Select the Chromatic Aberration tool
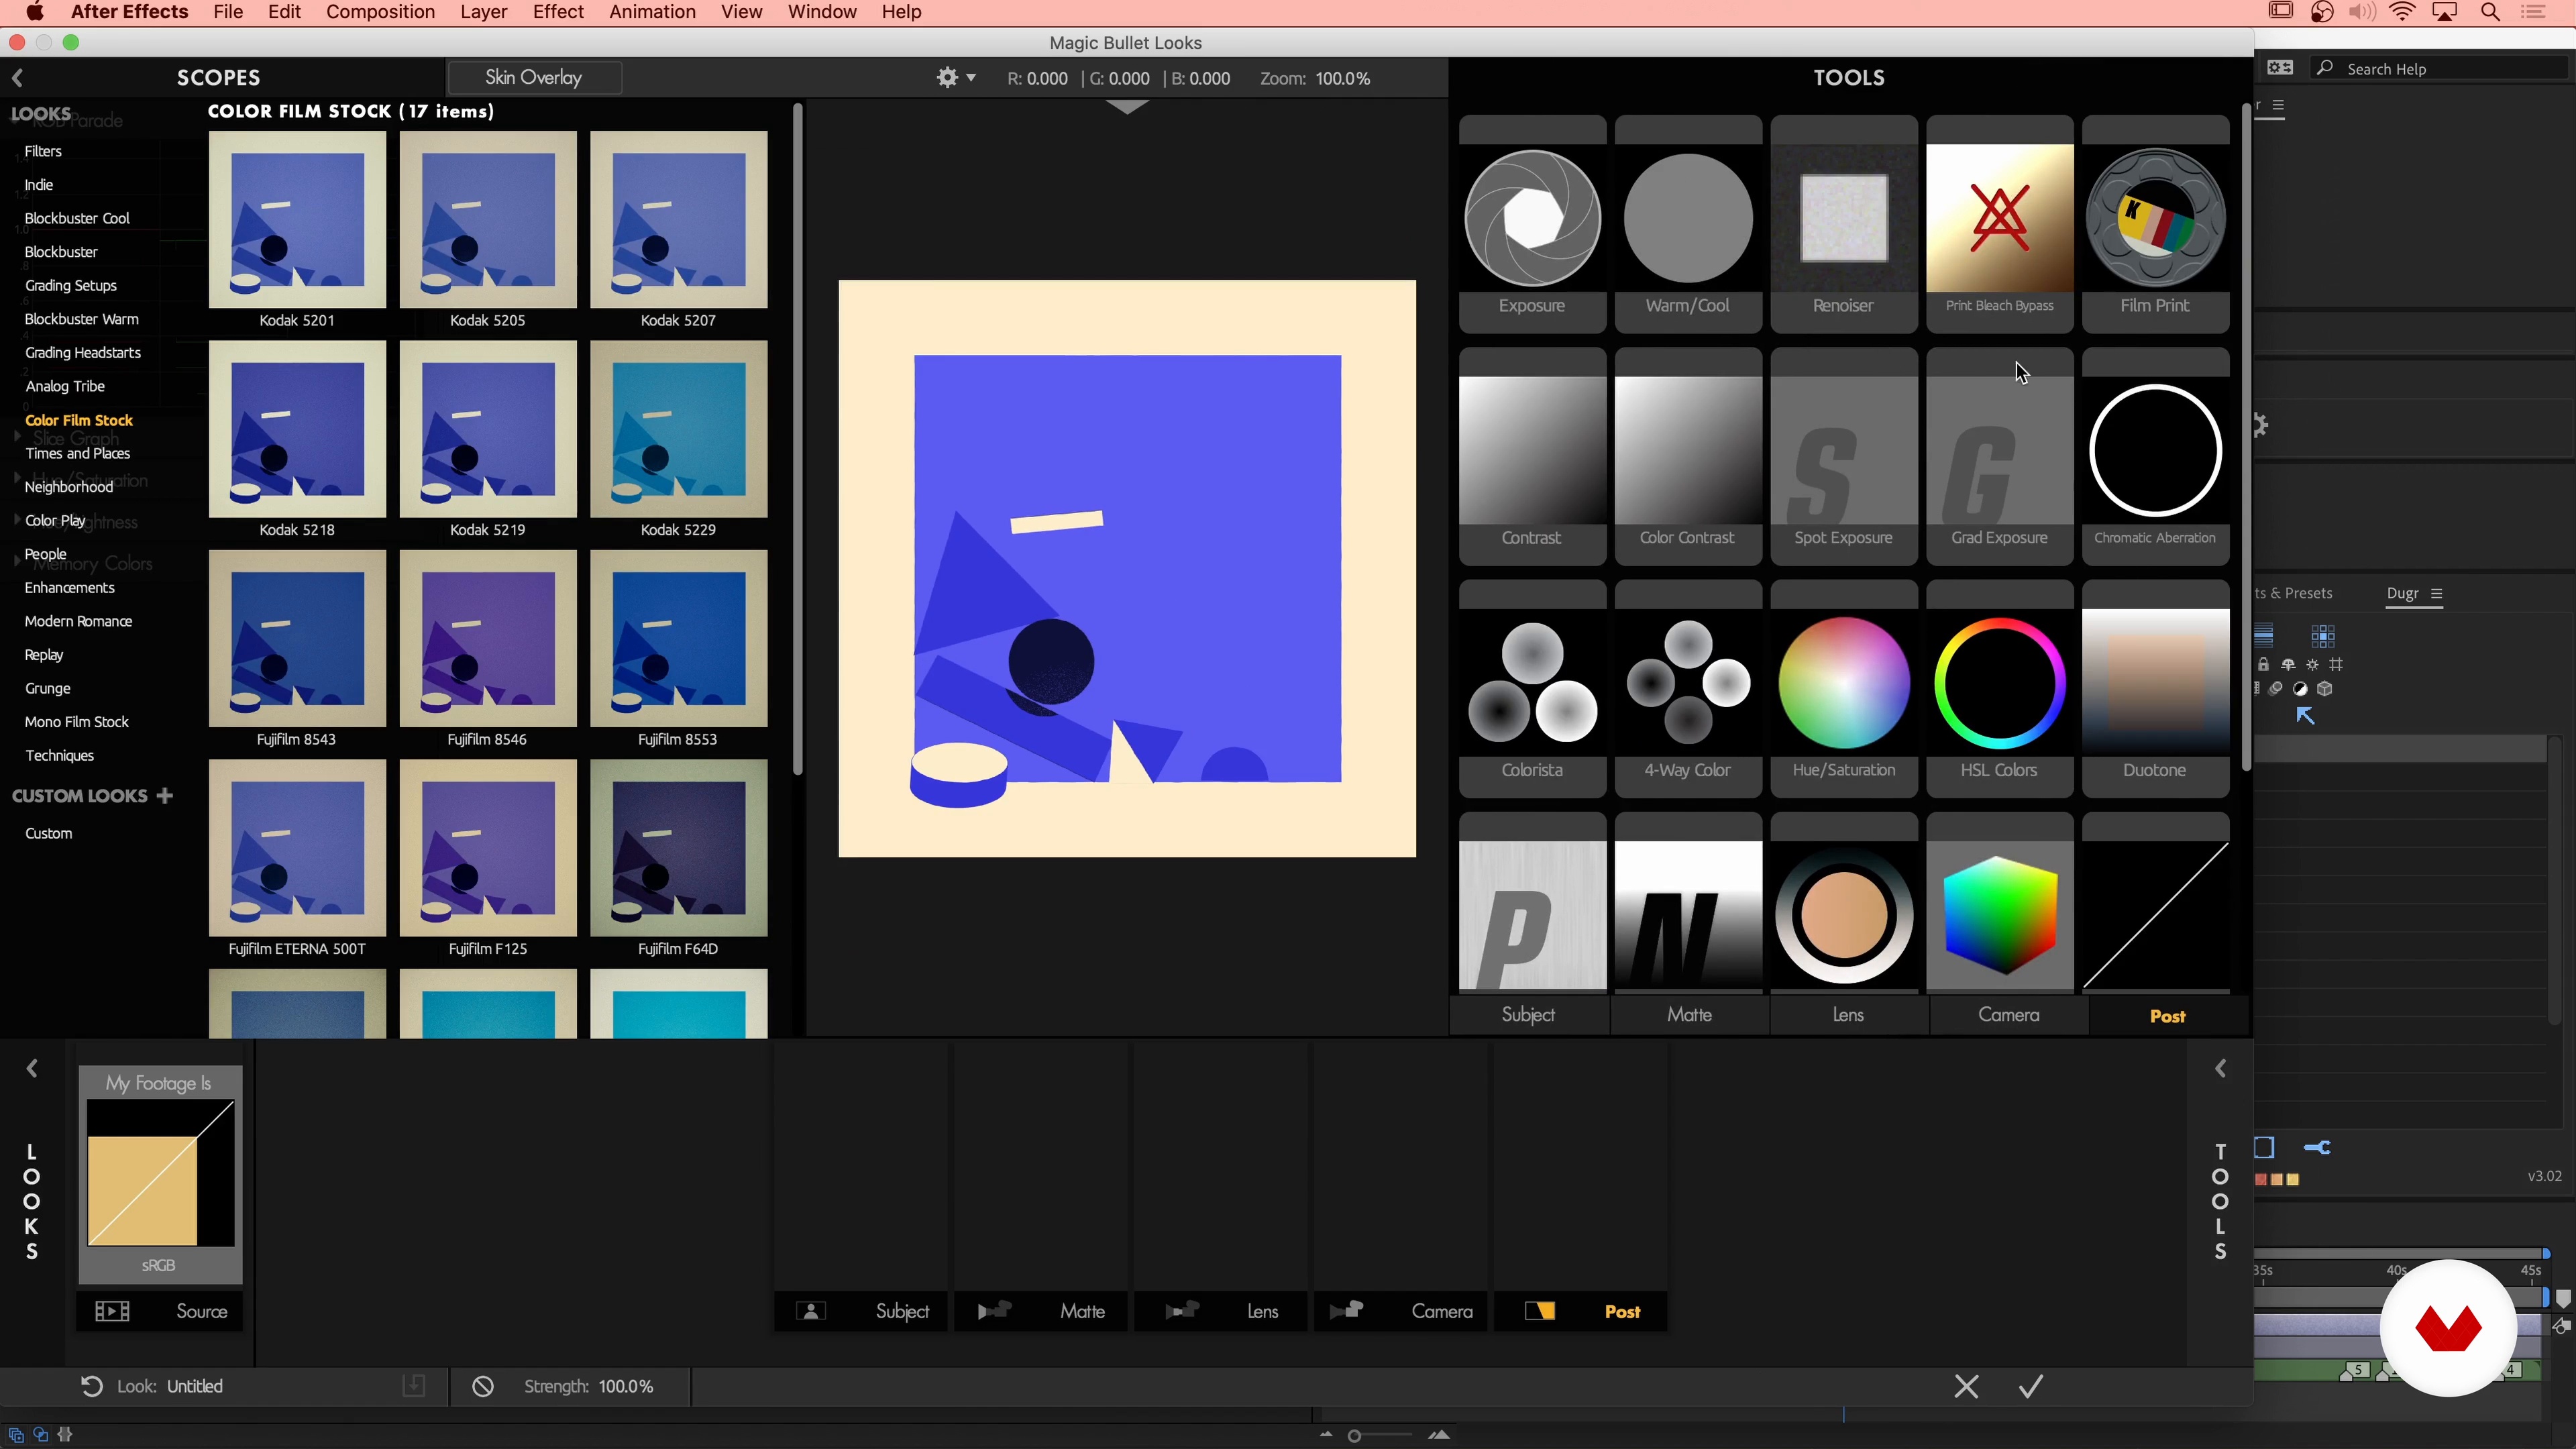2576x1449 pixels. pyautogui.click(x=2155, y=456)
